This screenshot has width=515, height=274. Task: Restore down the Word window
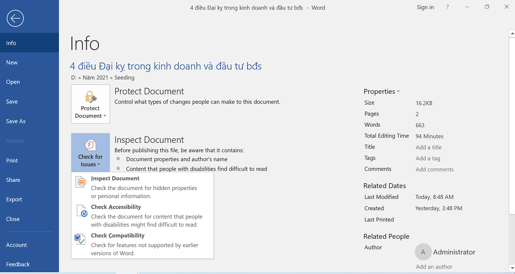(487, 7)
